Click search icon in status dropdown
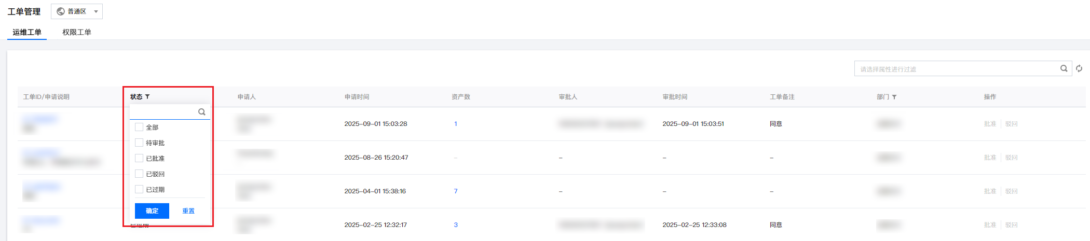Image resolution: width=1090 pixels, height=241 pixels. pyautogui.click(x=202, y=112)
